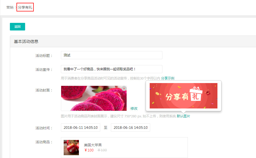The width and height of the screenshot is (256, 158).
Task: Click the red ¥100 current price
Action: pos(89,150)
